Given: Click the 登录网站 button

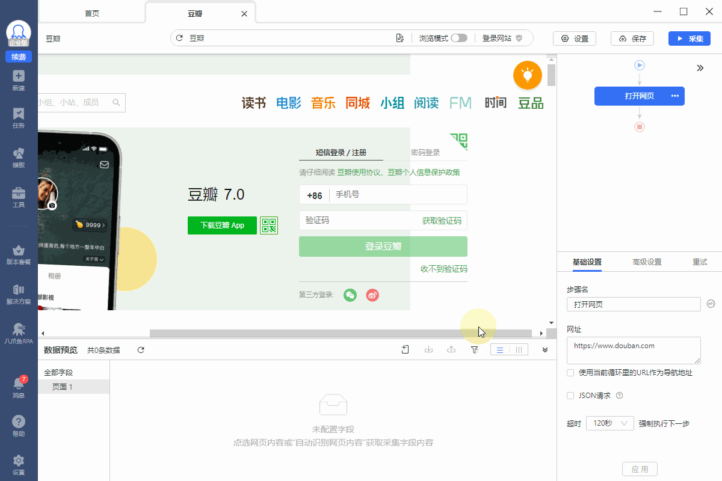Looking at the screenshot, I should [502, 38].
